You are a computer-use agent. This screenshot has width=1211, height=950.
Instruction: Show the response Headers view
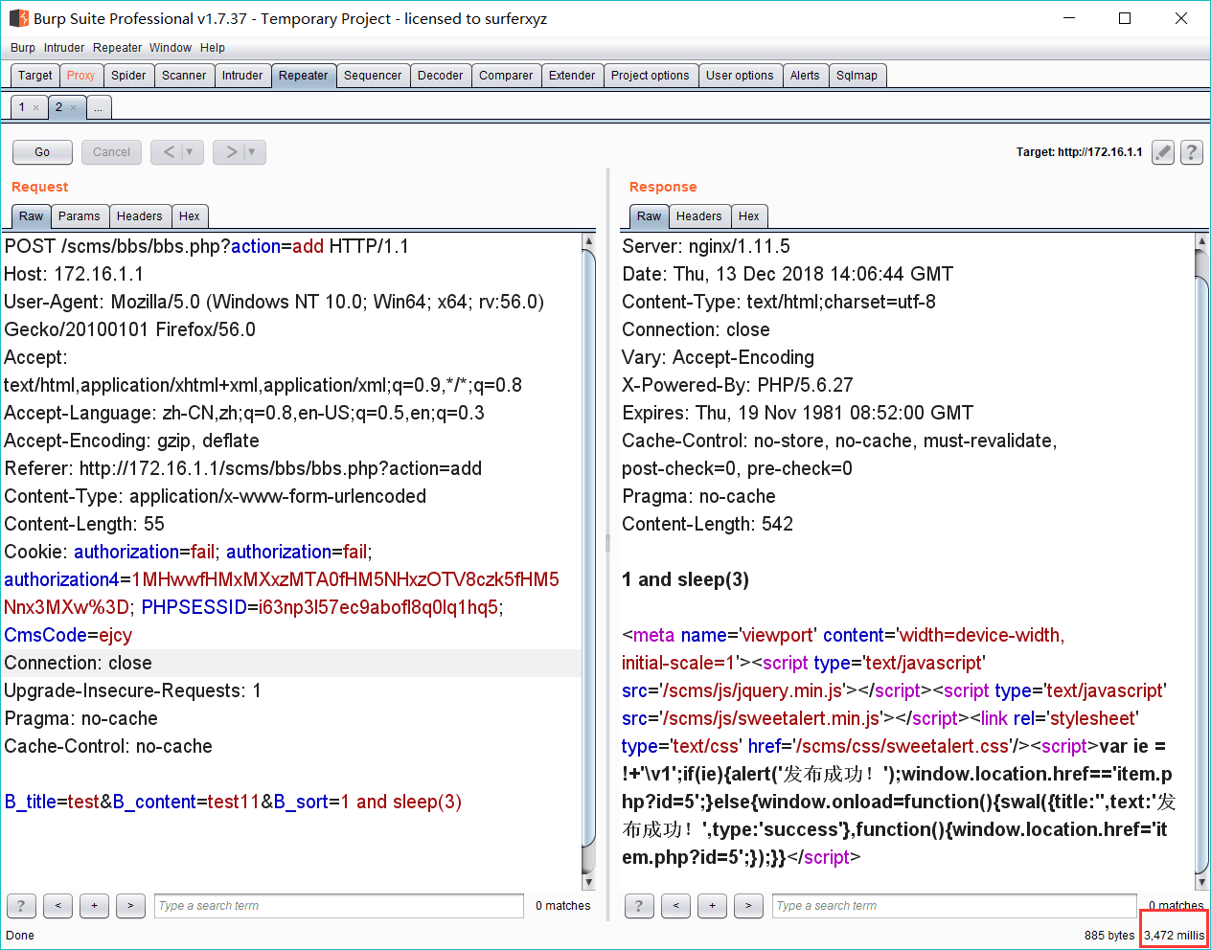coord(699,216)
